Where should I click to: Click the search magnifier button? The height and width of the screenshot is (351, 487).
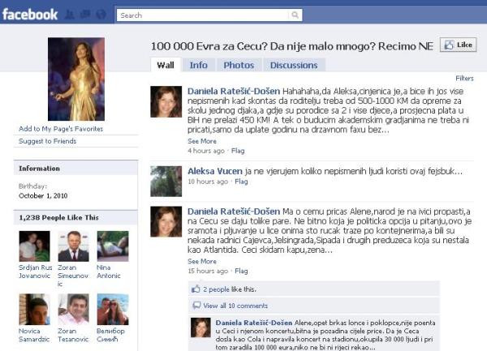click(x=295, y=15)
